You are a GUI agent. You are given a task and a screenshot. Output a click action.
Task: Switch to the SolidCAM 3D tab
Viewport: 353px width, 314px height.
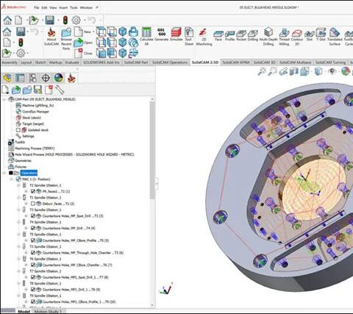pyautogui.click(x=264, y=63)
